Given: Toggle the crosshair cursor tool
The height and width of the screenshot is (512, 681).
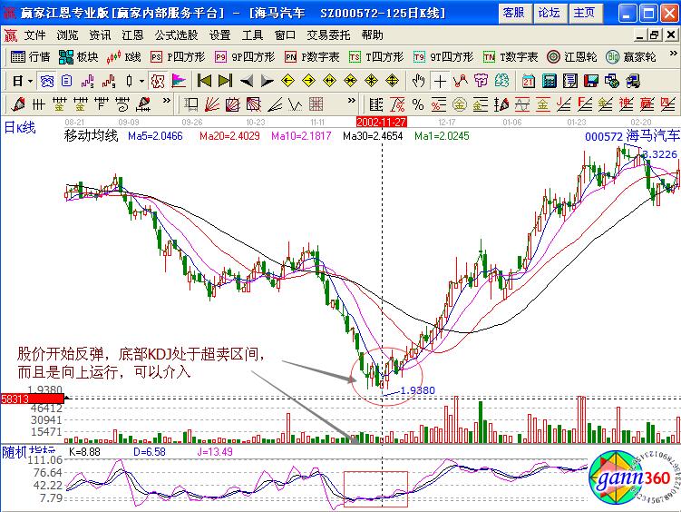Looking at the screenshot, I should tap(440, 80).
